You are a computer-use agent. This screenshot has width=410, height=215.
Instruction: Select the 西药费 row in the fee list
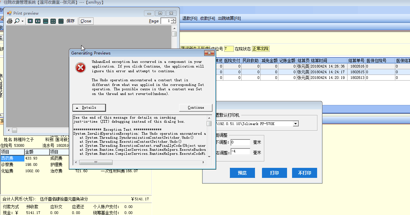(x=12, y=158)
